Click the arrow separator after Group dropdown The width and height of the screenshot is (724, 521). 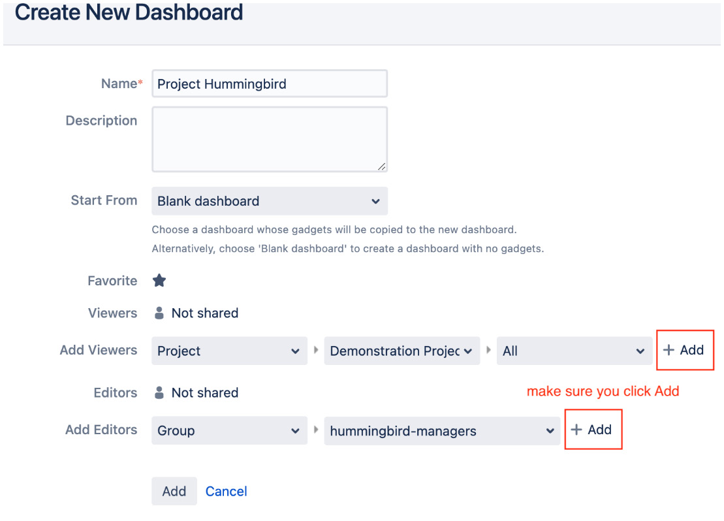pyautogui.click(x=316, y=430)
